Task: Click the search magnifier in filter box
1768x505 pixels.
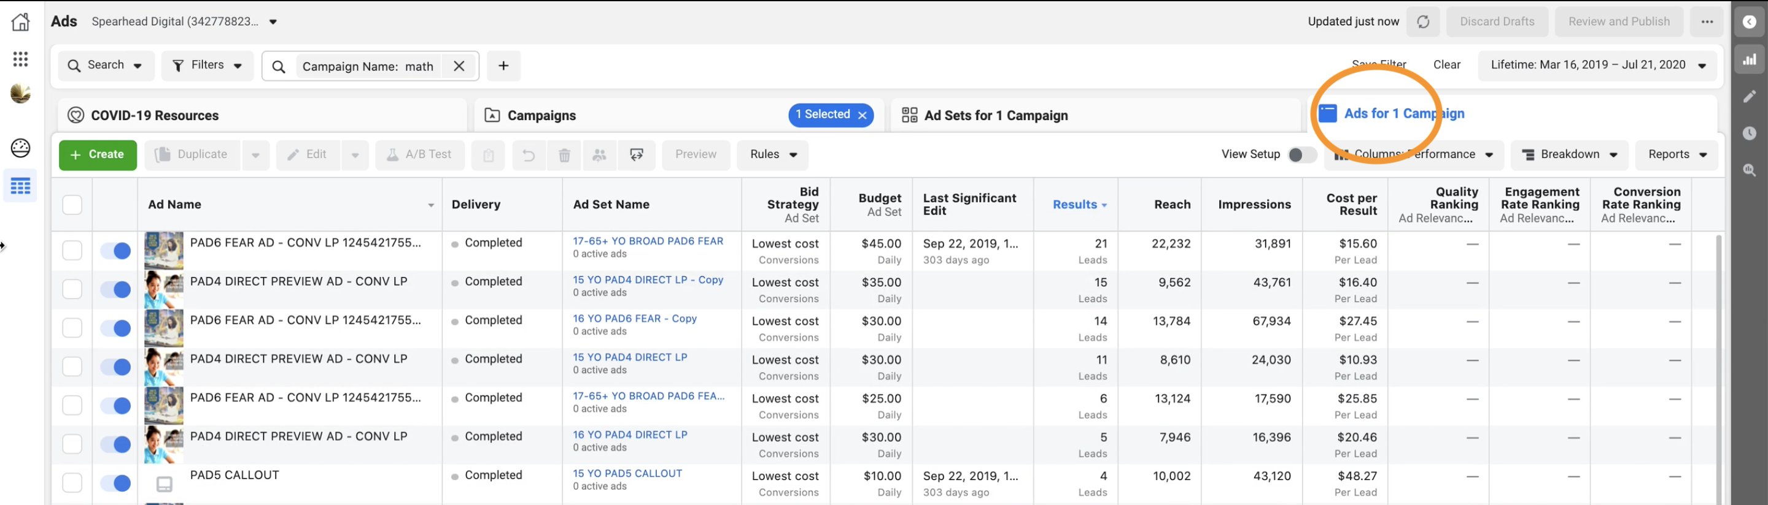Action: (x=279, y=66)
